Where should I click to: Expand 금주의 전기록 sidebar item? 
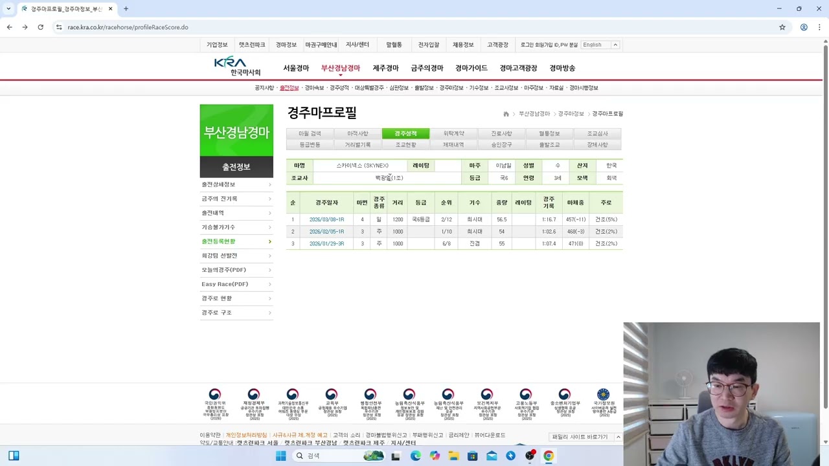(x=236, y=199)
